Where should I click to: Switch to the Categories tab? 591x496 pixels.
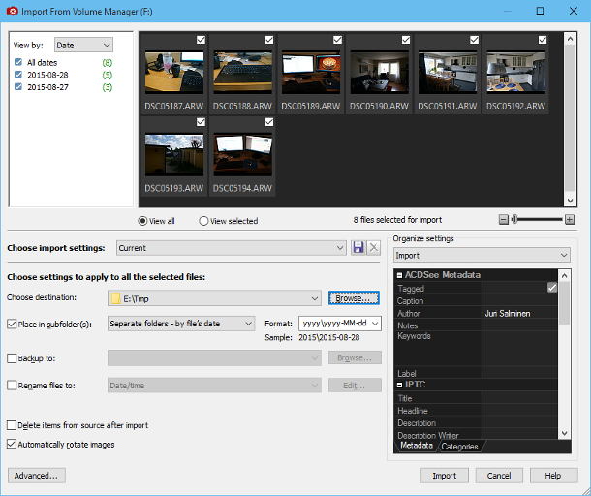459,447
